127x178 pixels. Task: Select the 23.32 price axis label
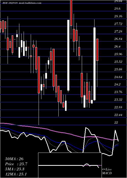pyautogui.click(x=118, y=100)
